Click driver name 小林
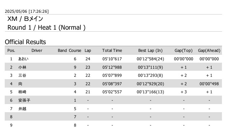This screenshot has width=226, height=128. [x=22, y=67]
